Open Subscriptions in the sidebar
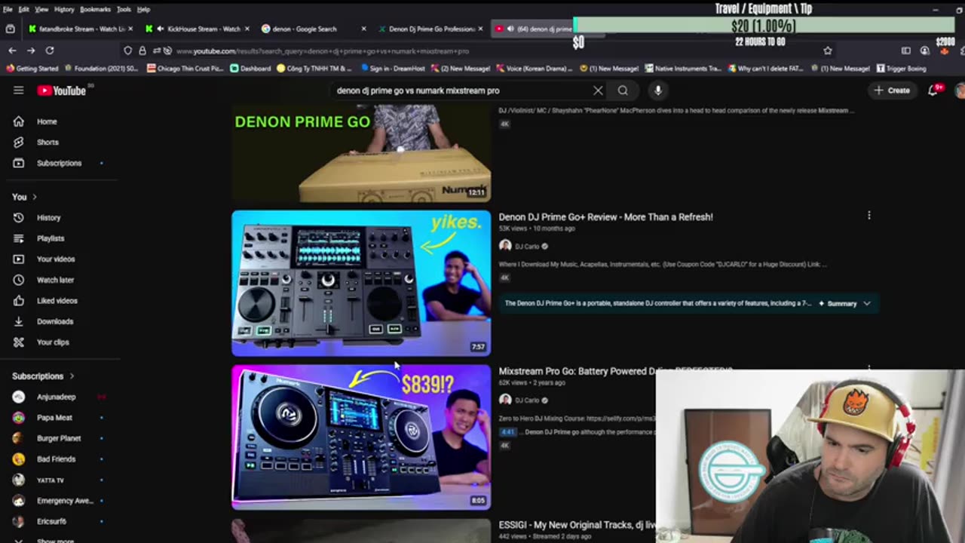965x543 pixels. [x=59, y=163]
